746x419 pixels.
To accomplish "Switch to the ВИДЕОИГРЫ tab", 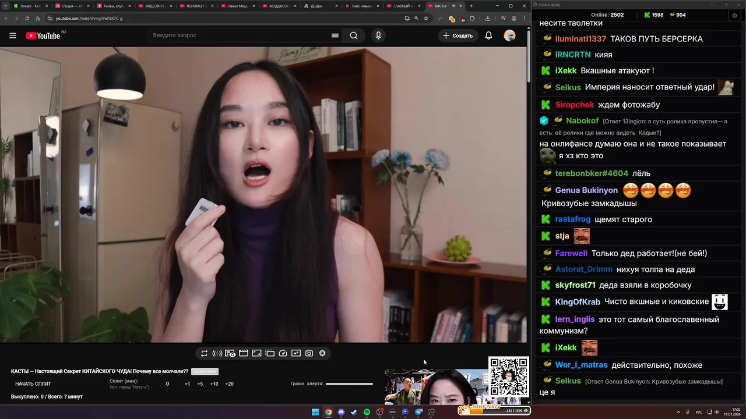I will click(x=154, y=6).
